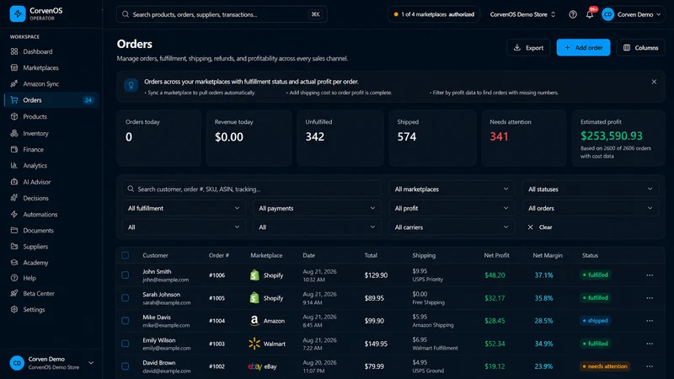Image resolution: width=674 pixels, height=379 pixels.
Task: Click the Help question mark sidebar icon
Action: pos(14,278)
